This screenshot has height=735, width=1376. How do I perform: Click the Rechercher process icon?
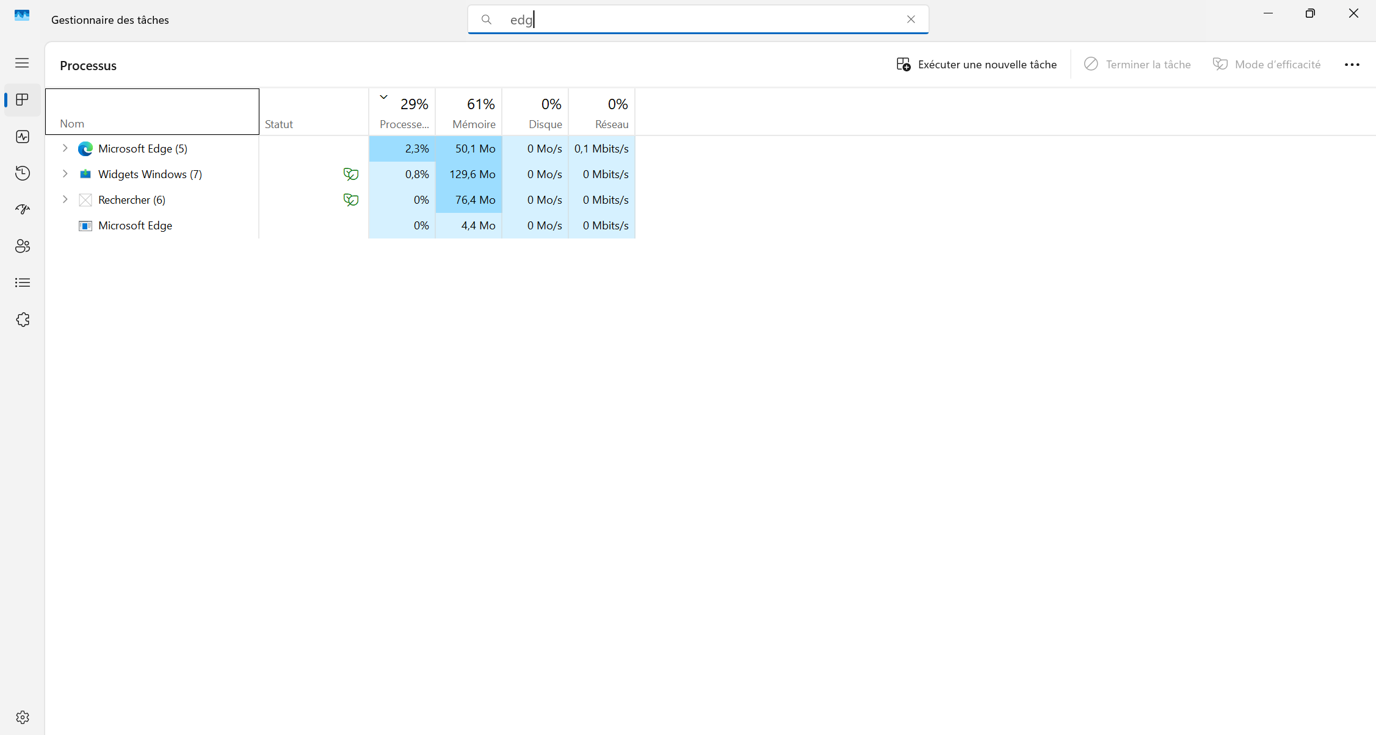tap(85, 200)
